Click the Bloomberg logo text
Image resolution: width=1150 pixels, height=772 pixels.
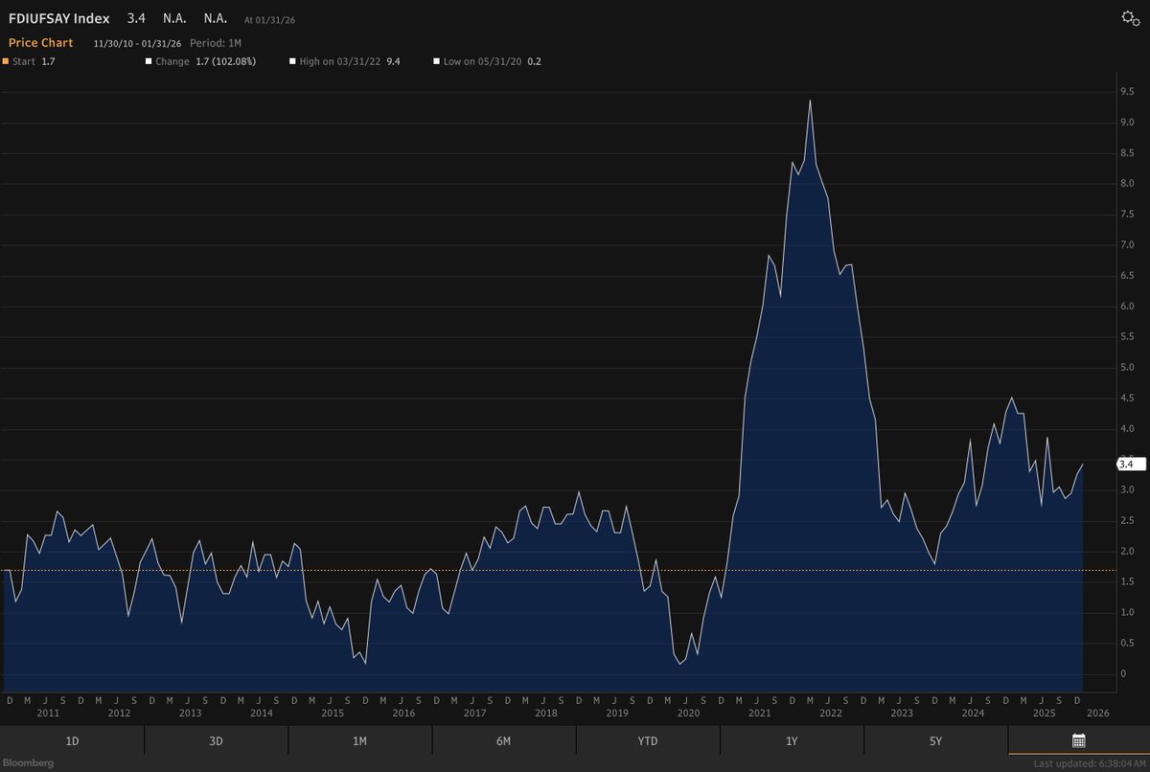27,762
